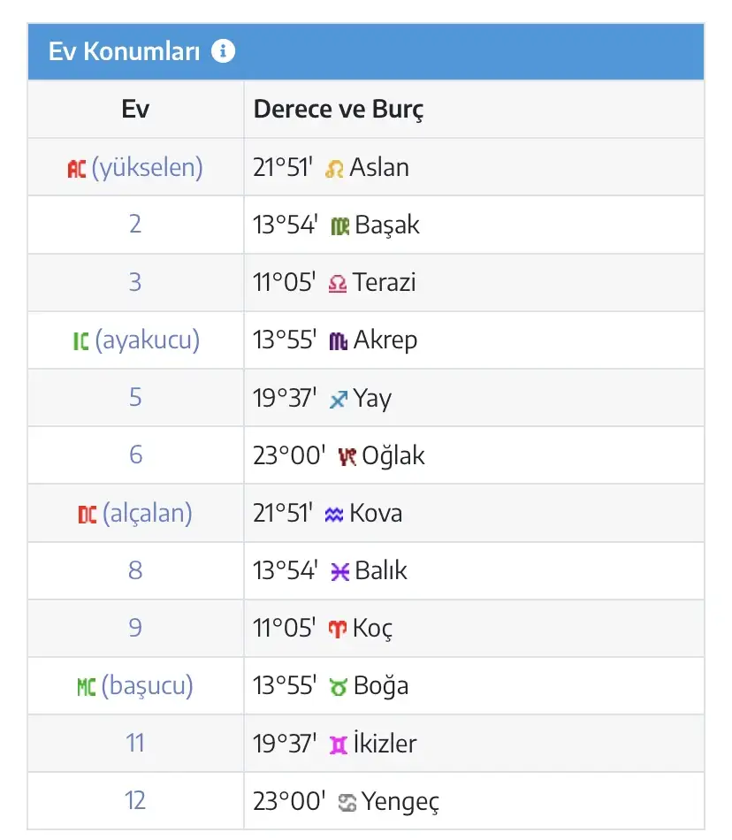
Task: Open the house 2 link
Action: [135, 225]
